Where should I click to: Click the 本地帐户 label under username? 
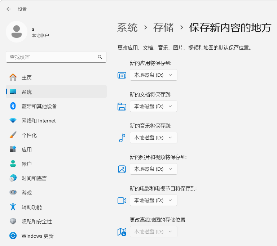coord(40,35)
